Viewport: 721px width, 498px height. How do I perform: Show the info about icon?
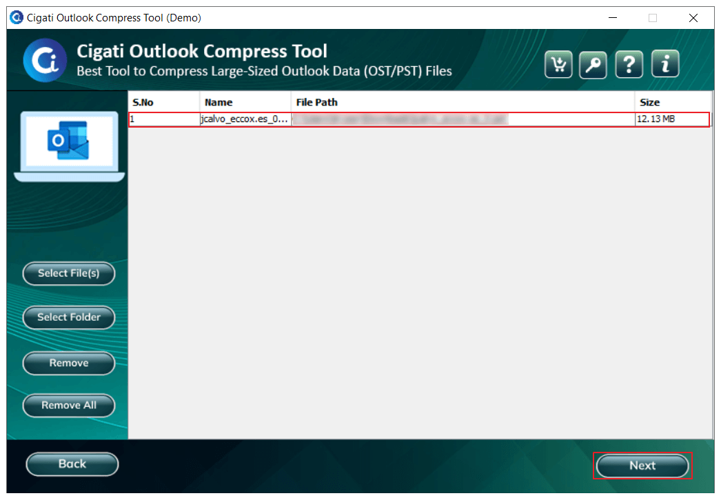point(665,64)
